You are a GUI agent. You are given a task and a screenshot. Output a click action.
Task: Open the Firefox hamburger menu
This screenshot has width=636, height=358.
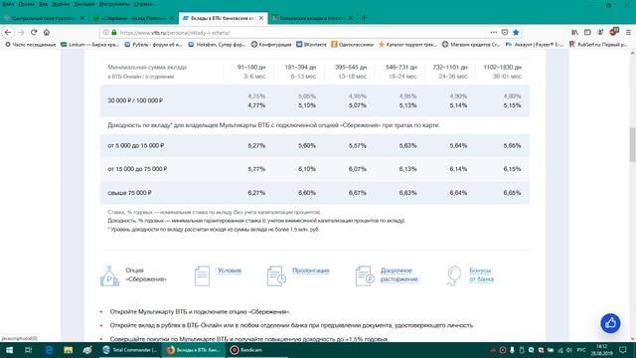[628, 32]
